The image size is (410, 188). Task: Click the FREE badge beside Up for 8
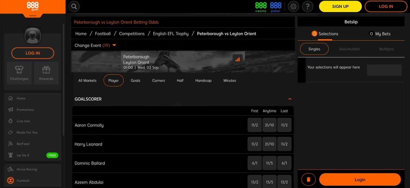coord(52,155)
